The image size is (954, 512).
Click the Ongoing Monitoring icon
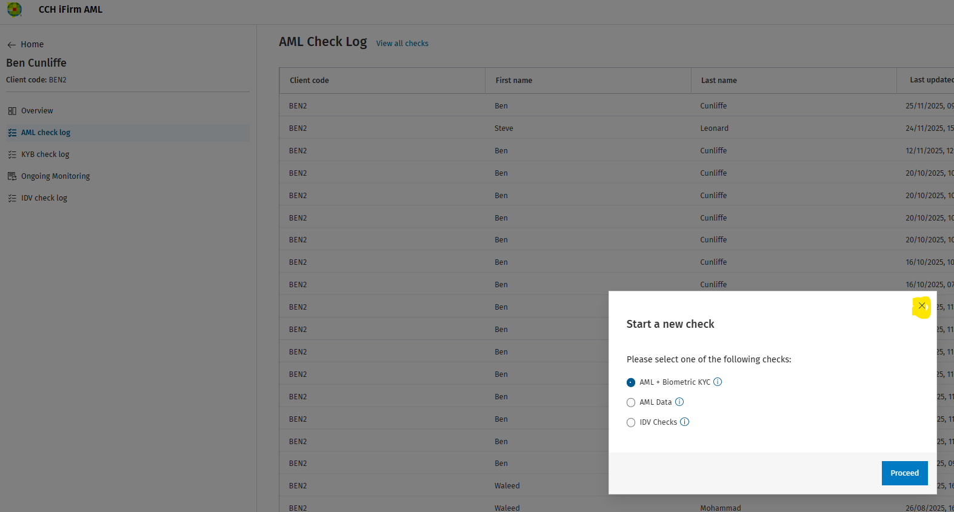(x=12, y=176)
